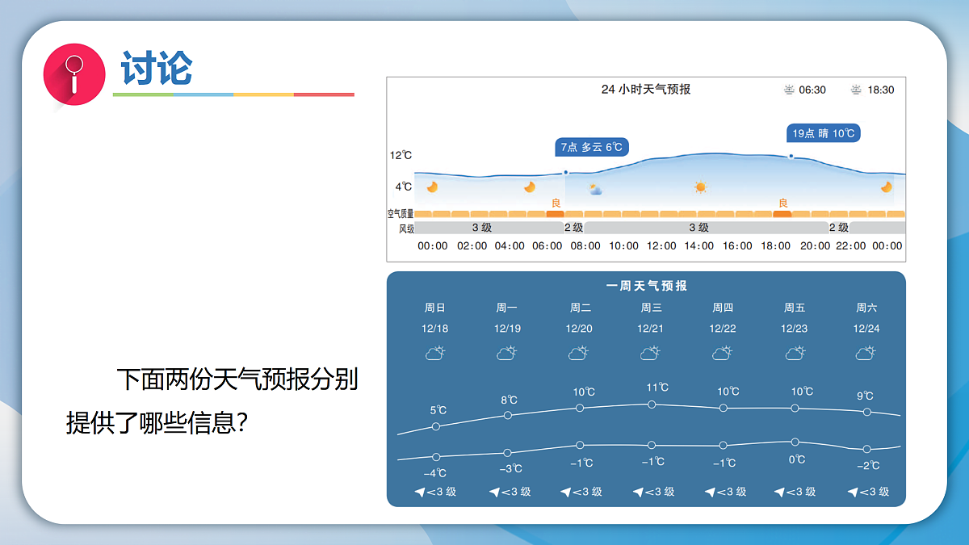Select the sun icon above 14:00
This screenshot has width=969, height=545.
click(x=700, y=187)
